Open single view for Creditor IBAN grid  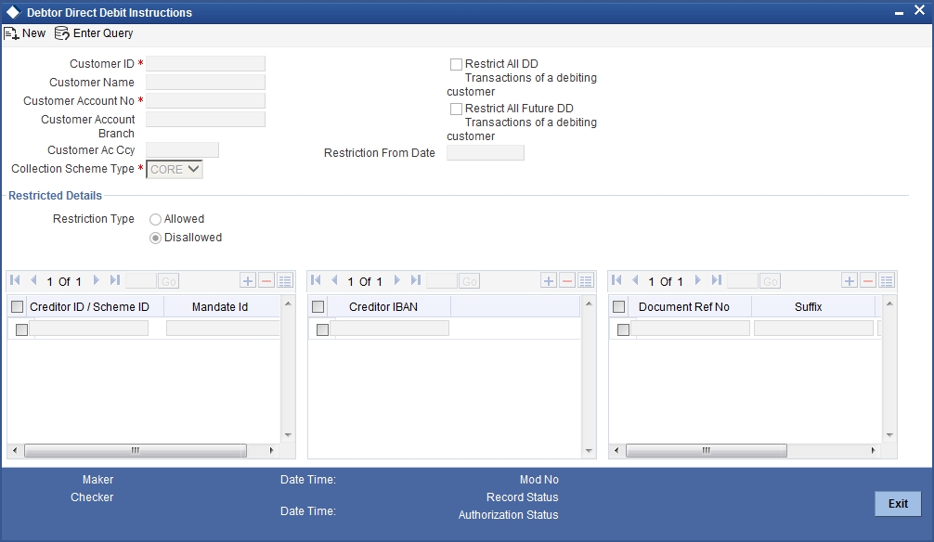586,280
